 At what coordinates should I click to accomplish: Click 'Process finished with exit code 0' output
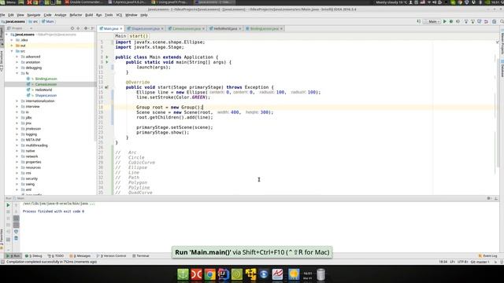pos(54,211)
